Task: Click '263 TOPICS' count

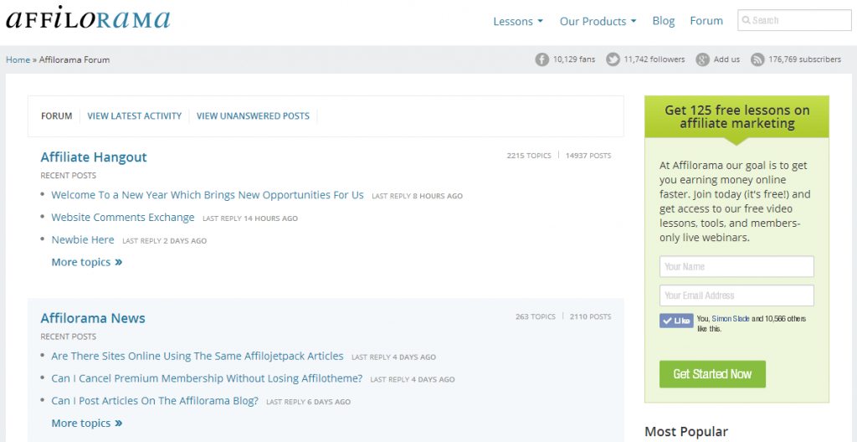Action: (x=535, y=316)
